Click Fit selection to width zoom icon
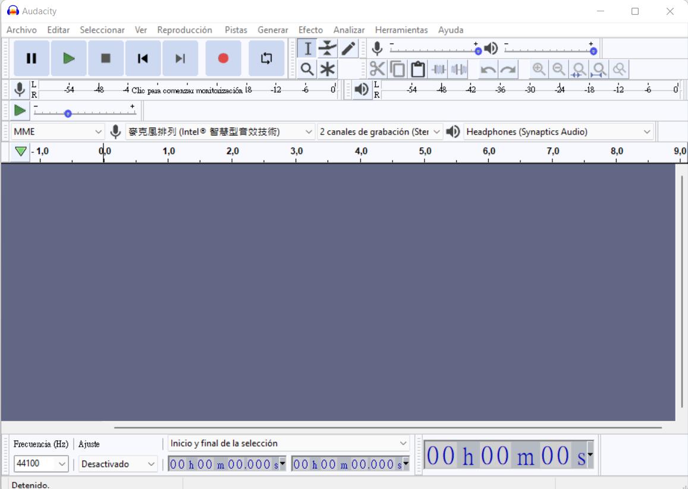This screenshot has height=489, width=688. click(579, 70)
